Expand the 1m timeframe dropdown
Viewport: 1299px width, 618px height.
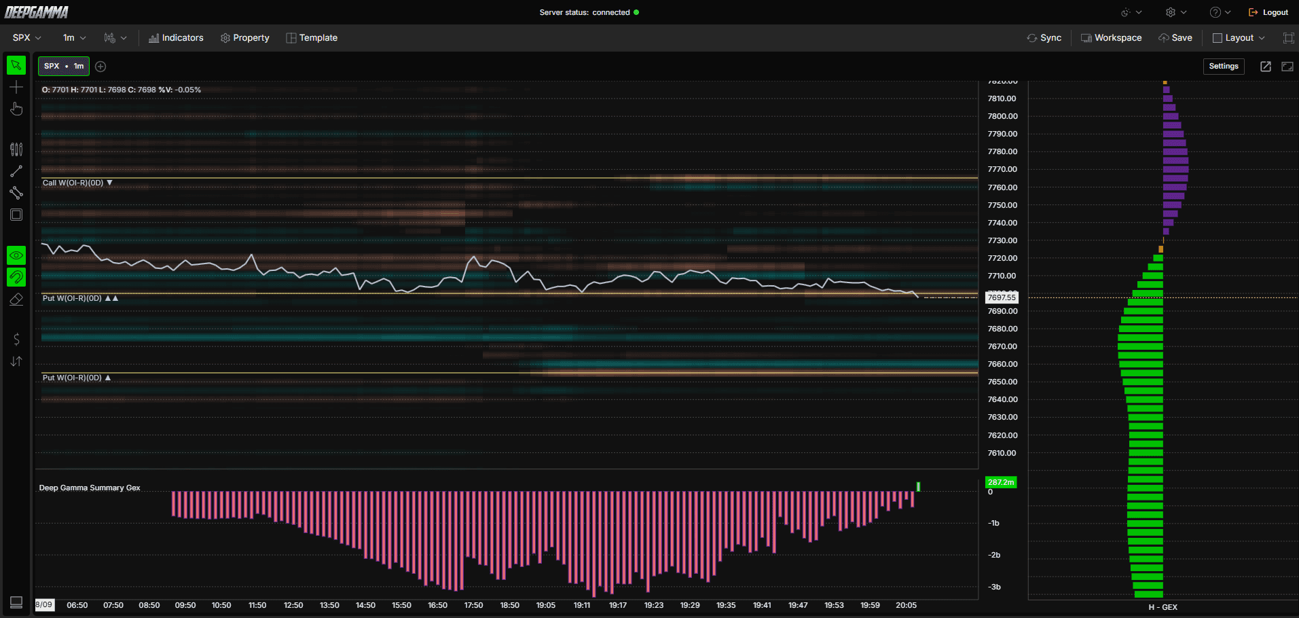point(74,38)
